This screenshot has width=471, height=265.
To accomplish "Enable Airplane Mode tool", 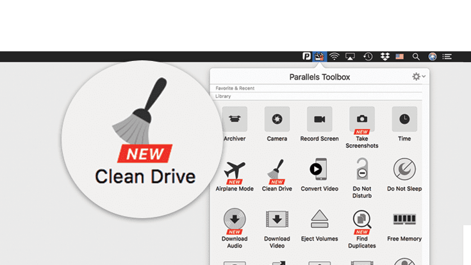I will click(x=235, y=171).
